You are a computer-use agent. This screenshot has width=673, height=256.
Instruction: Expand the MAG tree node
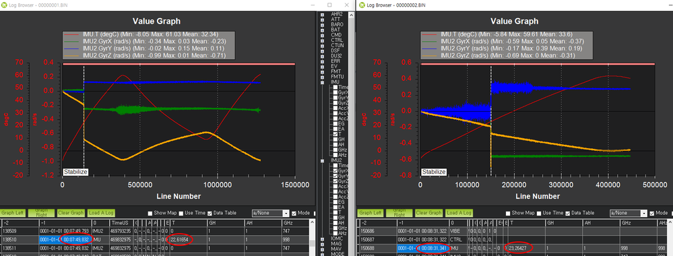tap(323, 244)
